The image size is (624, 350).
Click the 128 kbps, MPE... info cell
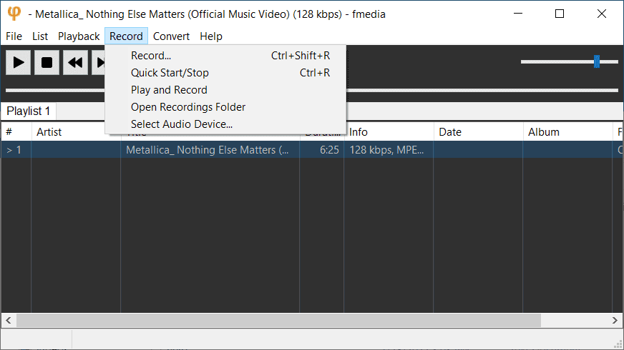[x=389, y=150]
